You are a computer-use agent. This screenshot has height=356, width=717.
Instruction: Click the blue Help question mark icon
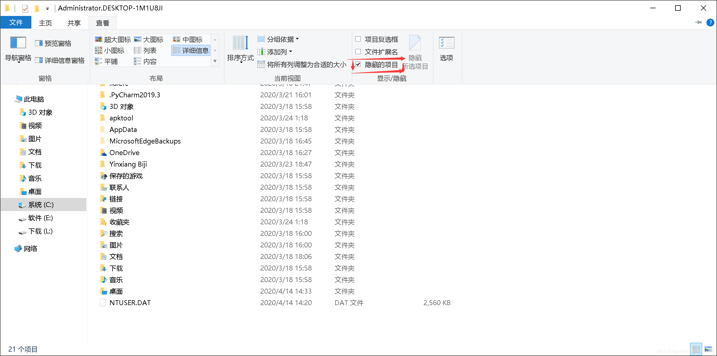point(710,23)
